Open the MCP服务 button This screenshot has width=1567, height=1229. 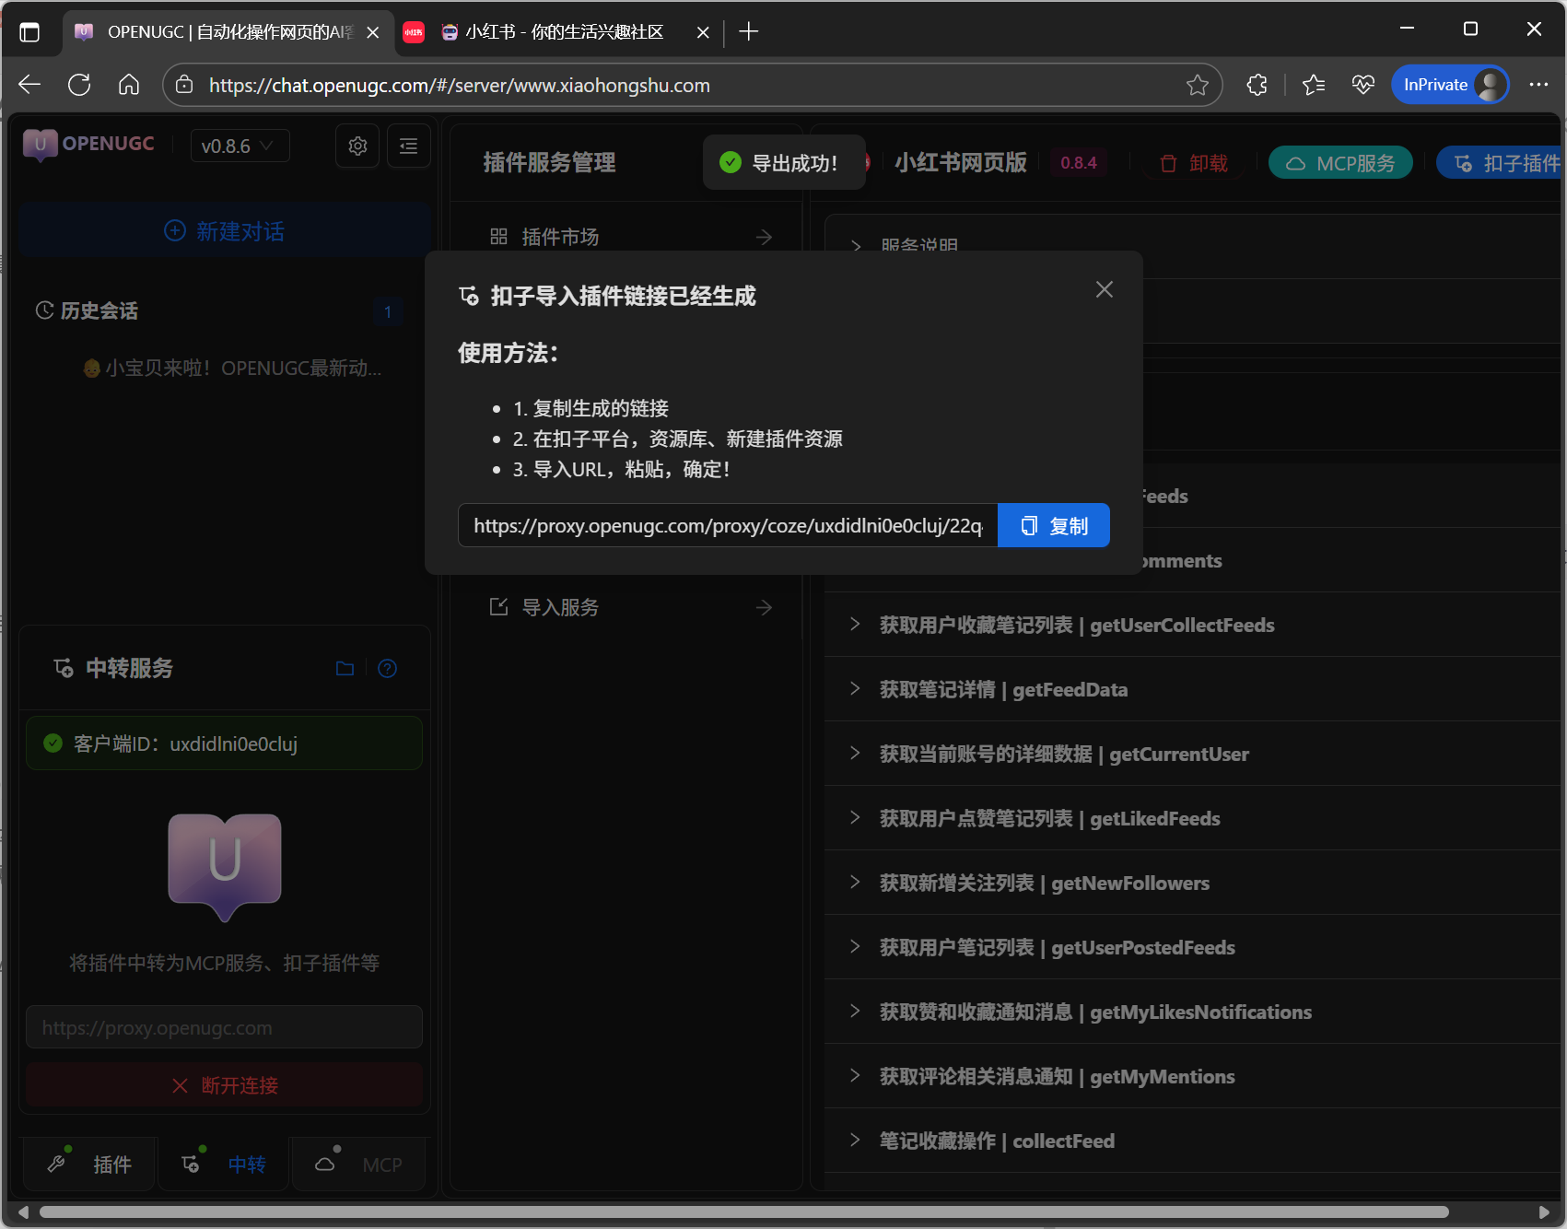[x=1340, y=163]
